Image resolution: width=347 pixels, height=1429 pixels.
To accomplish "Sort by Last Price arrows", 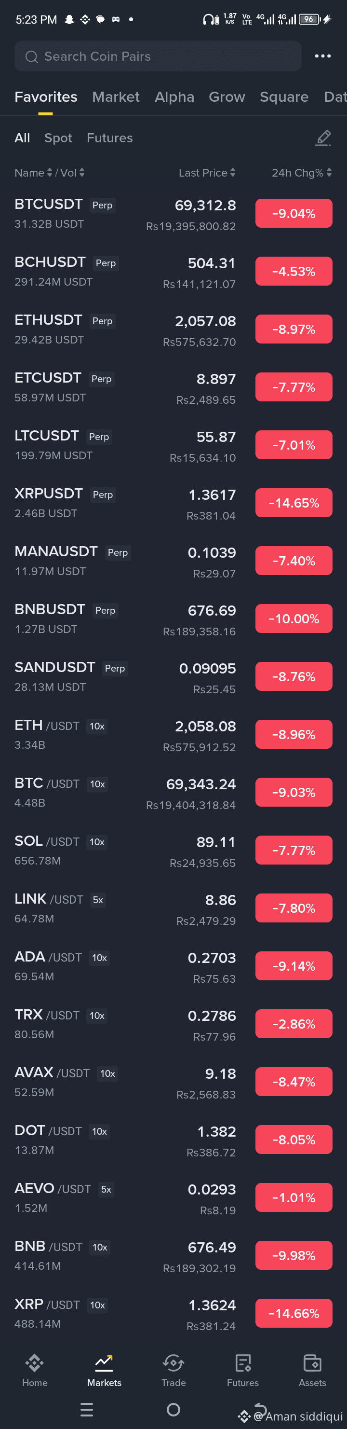I will click(x=233, y=173).
